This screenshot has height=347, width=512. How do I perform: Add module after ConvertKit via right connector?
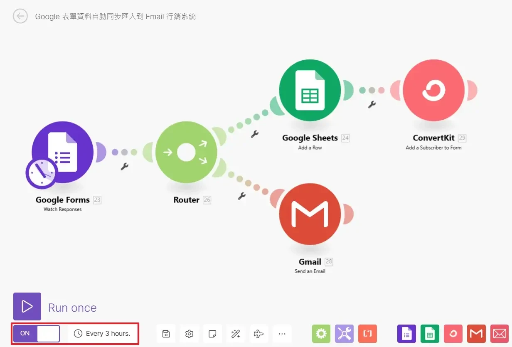pyautogui.click(x=472, y=90)
